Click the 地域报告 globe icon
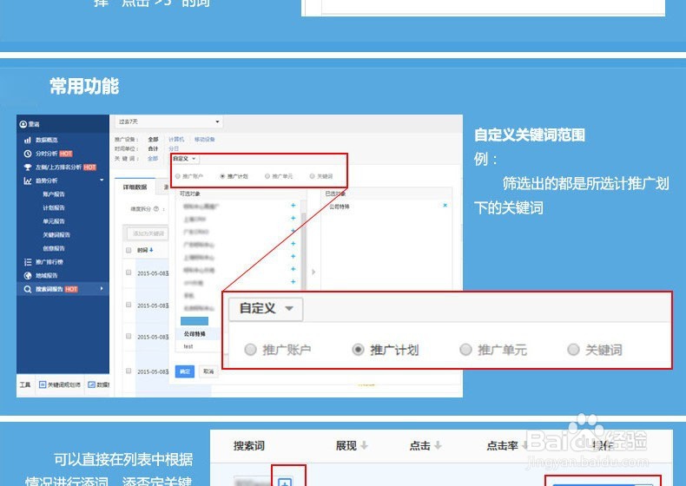The width and height of the screenshot is (686, 486). (x=28, y=276)
